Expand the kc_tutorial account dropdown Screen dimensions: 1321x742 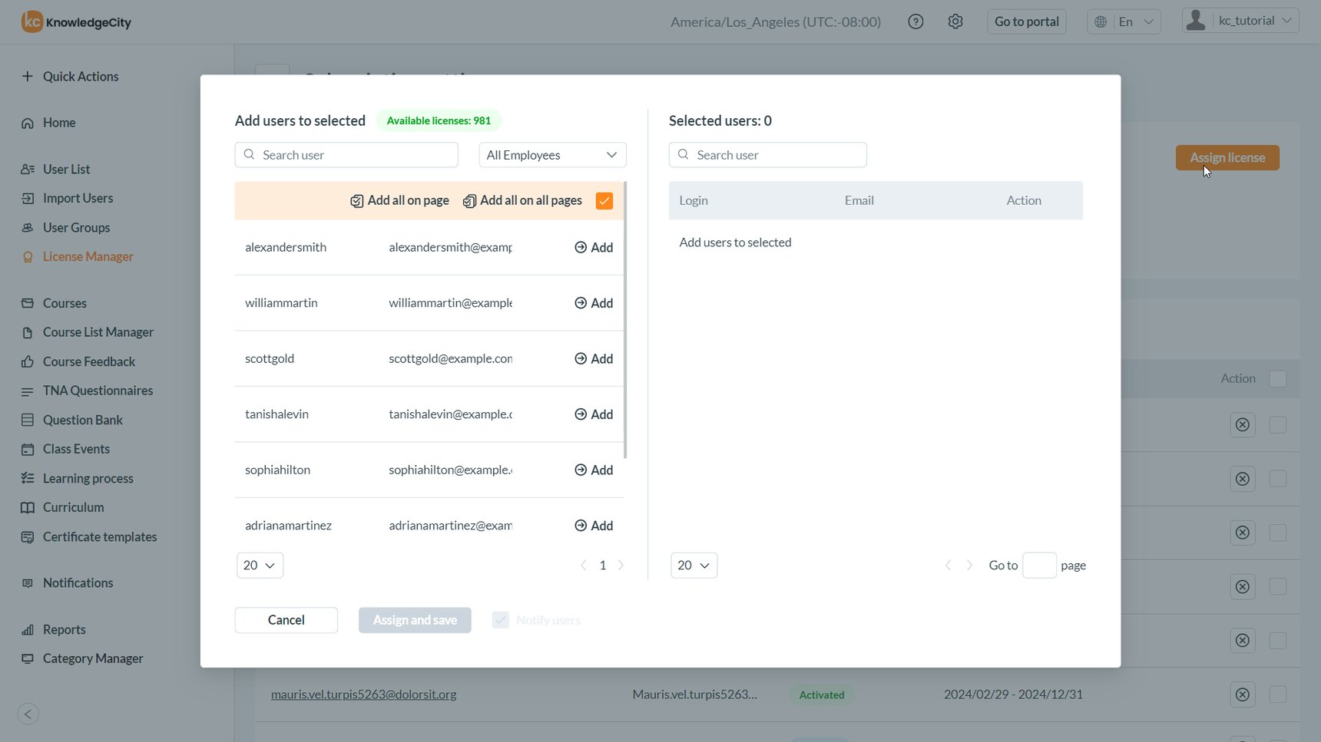point(1287,20)
